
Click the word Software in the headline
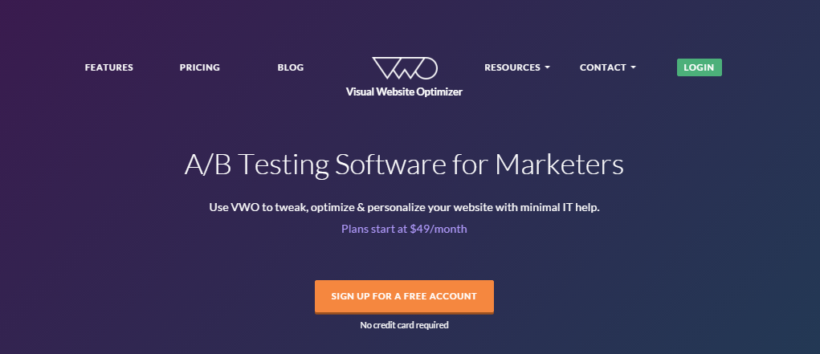pyautogui.click(x=390, y=165)
